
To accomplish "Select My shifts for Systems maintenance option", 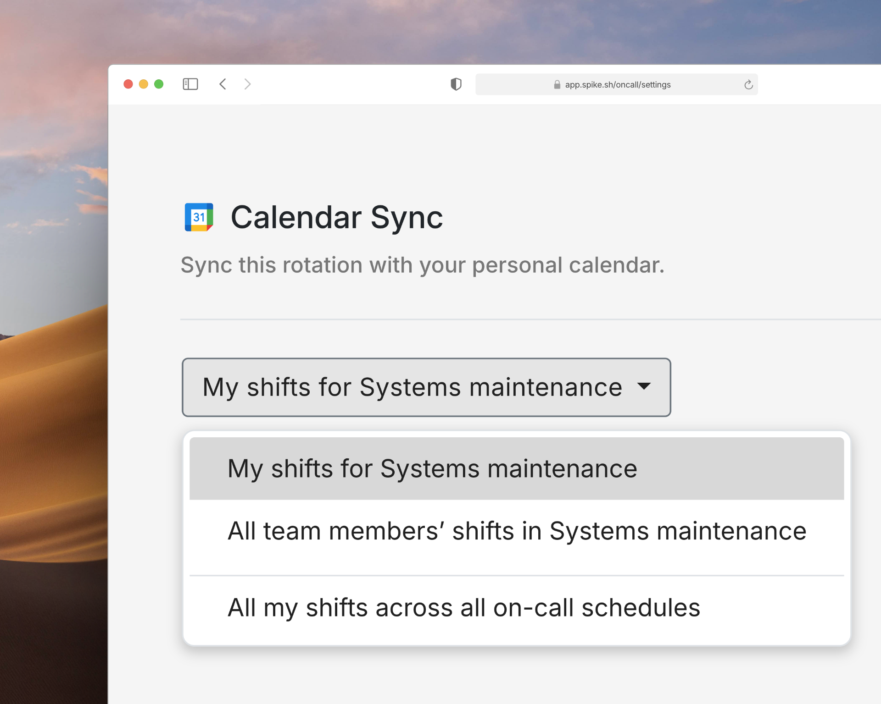I will tap(432, 469).
